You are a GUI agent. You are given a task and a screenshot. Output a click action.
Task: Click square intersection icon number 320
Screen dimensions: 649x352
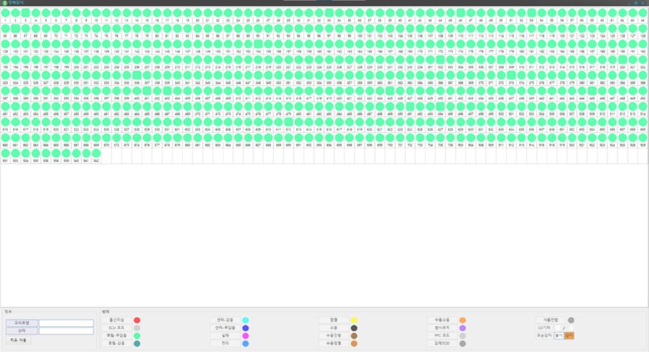[622, 60]
